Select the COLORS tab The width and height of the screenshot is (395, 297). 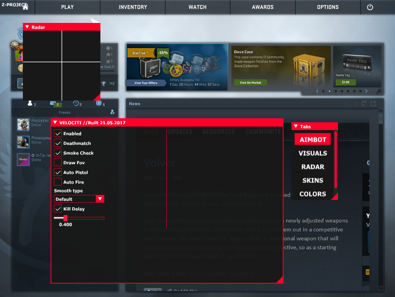point(312,194)
